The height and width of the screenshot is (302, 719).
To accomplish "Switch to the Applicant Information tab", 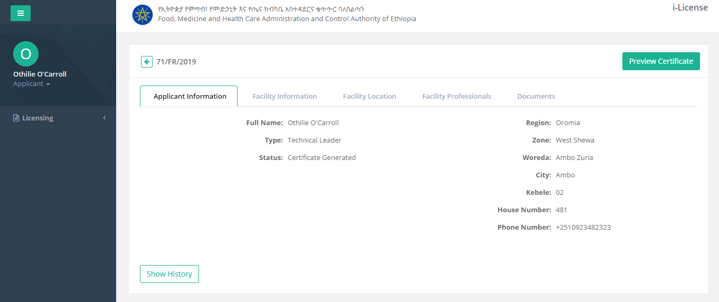I will pos(190,96).
